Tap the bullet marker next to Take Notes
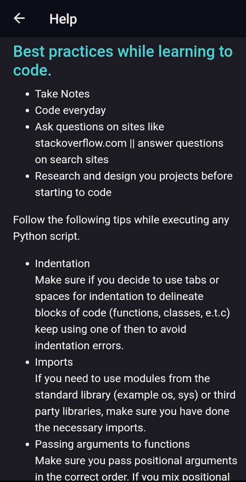246x482 pixels. click(27, 94)
